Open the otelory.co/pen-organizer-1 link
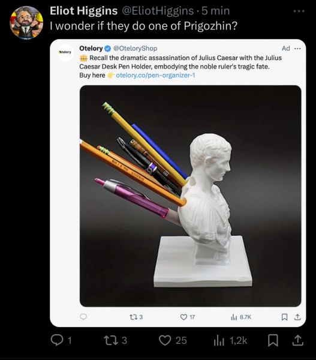This screenshot has width=316, height=360. click(155, 75)
